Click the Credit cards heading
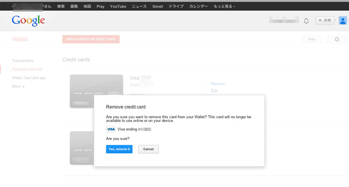Image resolution: width=349 pixels, height=187 pixels. point(76,60)
